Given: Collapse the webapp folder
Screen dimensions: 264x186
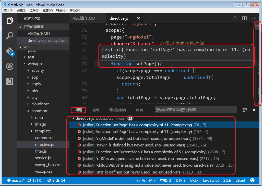Looking at the screenshot, I should coord(25,64).
